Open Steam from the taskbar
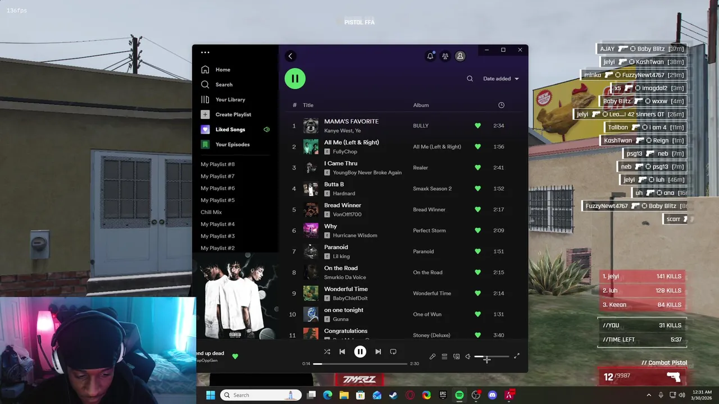This screenshot has height=404, width=719. [x=393, y=395]
